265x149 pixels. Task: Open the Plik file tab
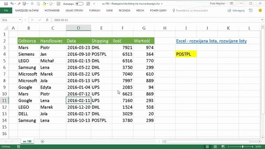[6, 10]
